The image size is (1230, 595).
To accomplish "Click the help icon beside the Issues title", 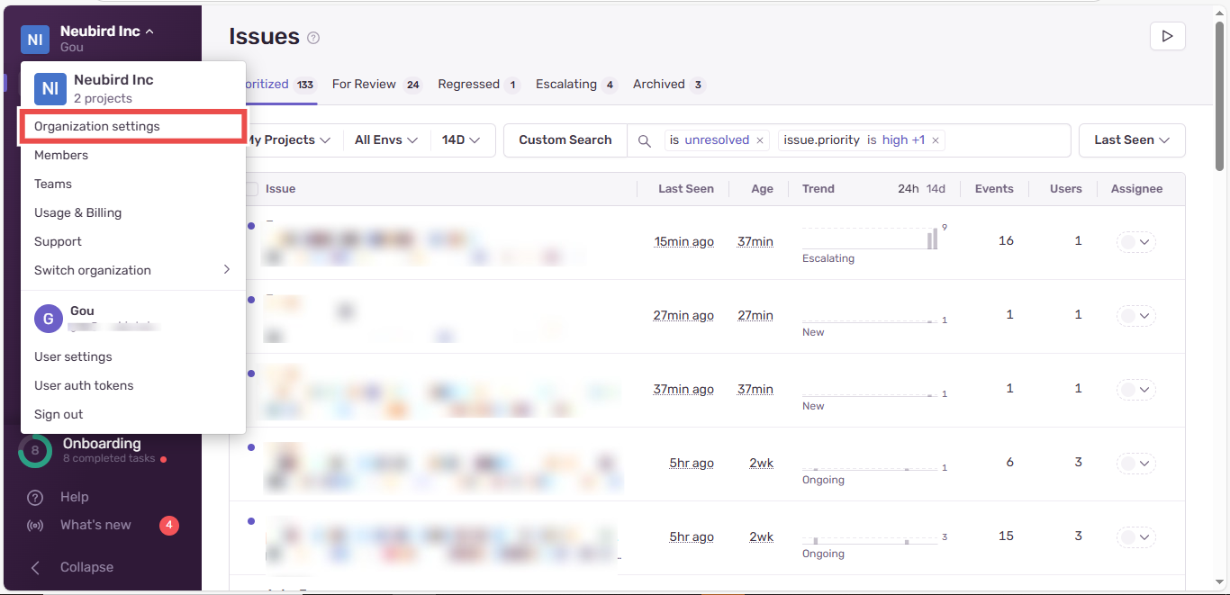I will pos(312,38).
